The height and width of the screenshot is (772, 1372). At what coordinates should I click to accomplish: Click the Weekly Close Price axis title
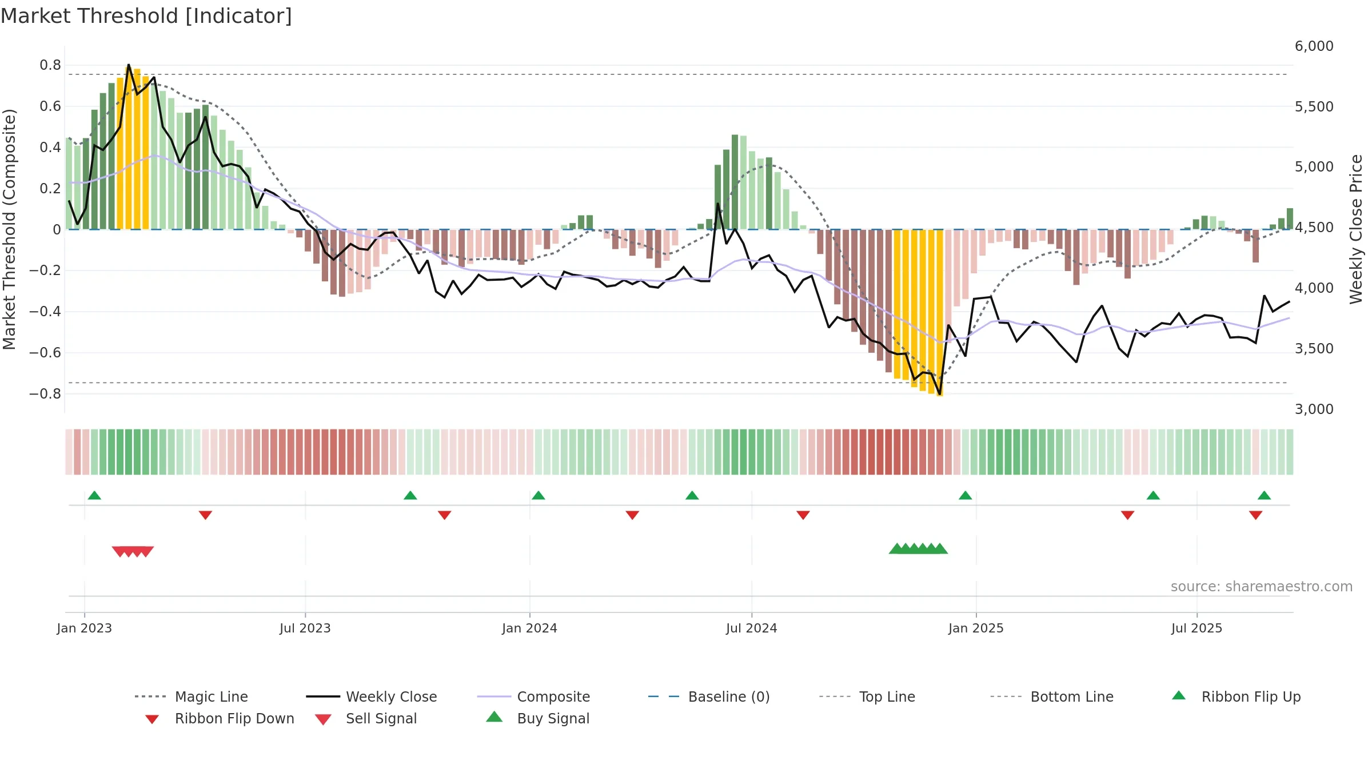(x=1357, y=229)
